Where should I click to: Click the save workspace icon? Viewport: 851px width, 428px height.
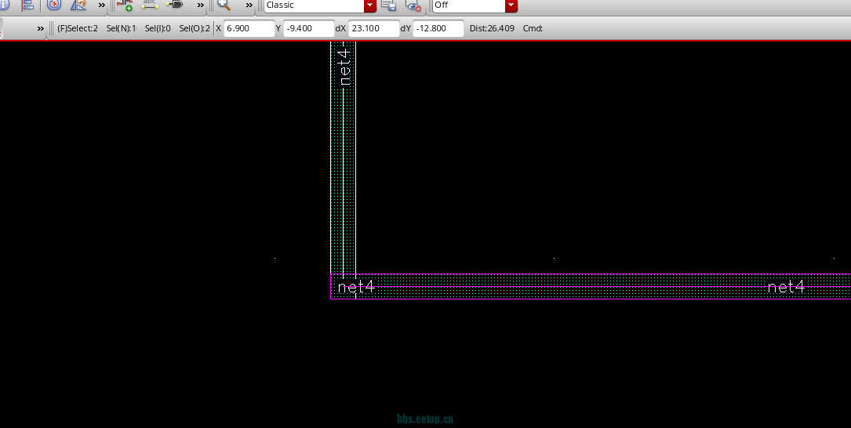click(x=388, y=5)
